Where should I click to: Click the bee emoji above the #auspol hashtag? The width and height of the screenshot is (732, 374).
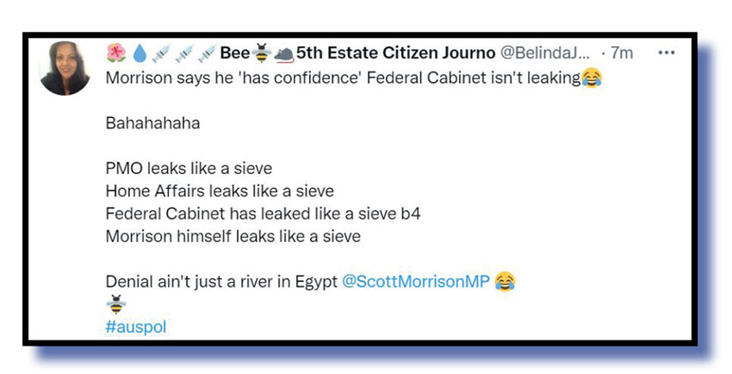[x=115, y=304]
